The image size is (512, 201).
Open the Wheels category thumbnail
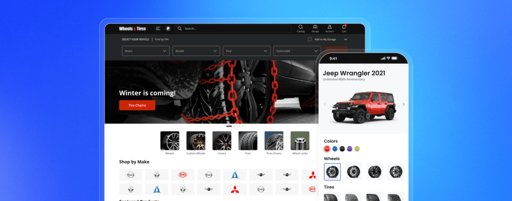170,141
